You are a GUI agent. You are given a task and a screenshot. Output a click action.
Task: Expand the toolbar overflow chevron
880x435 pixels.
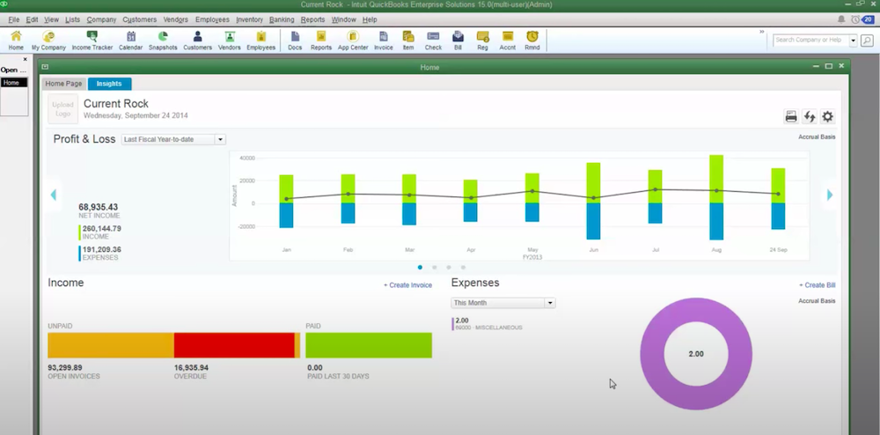point(762,32)
